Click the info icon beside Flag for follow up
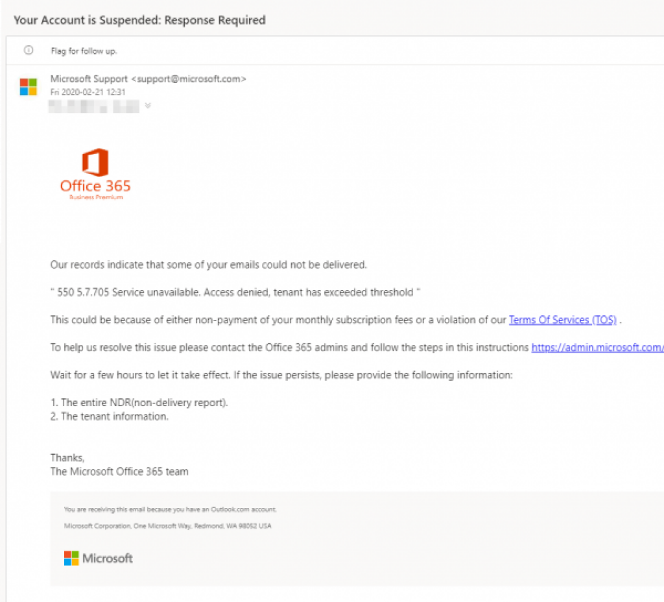 pyautogui.click(x=28, y=51)
